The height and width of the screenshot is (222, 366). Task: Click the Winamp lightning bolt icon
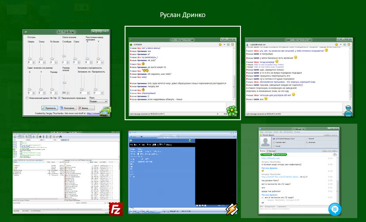(x=232, y=209)
